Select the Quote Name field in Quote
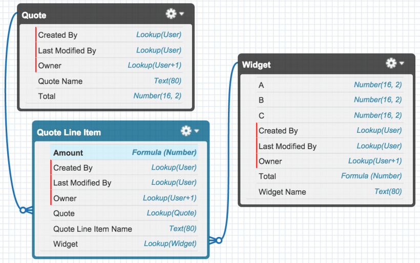This screenshot has height=263, width=420. click(x=60, y=81)
